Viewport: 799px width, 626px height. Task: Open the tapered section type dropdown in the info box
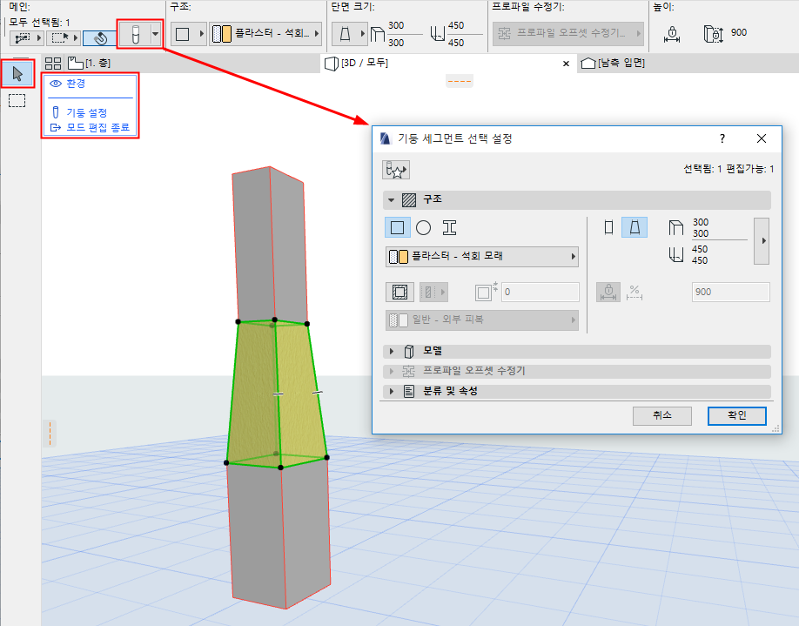pos(349,34)
